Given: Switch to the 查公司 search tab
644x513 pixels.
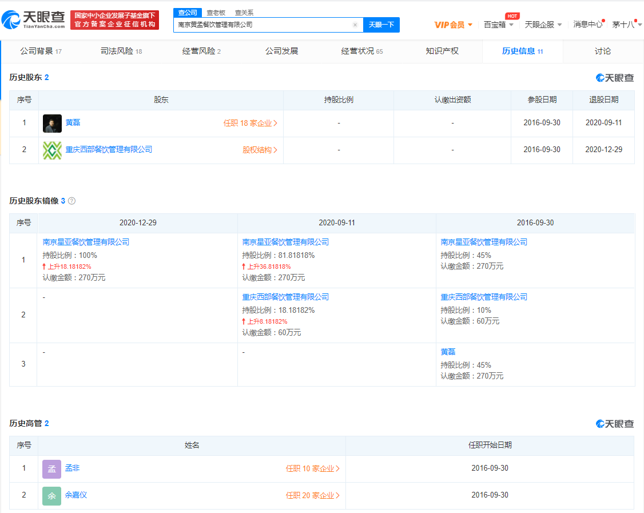Looking at the screenshot, I should (x=188, y=13).
